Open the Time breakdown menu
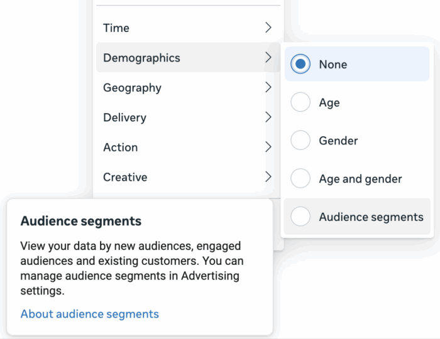The width and height of the screenshot is (440, 339). (x=188, y=28)
